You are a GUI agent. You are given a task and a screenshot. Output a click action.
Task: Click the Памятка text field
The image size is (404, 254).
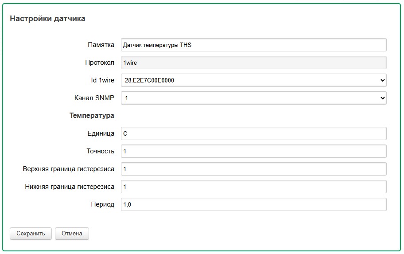tap(253, 45)
